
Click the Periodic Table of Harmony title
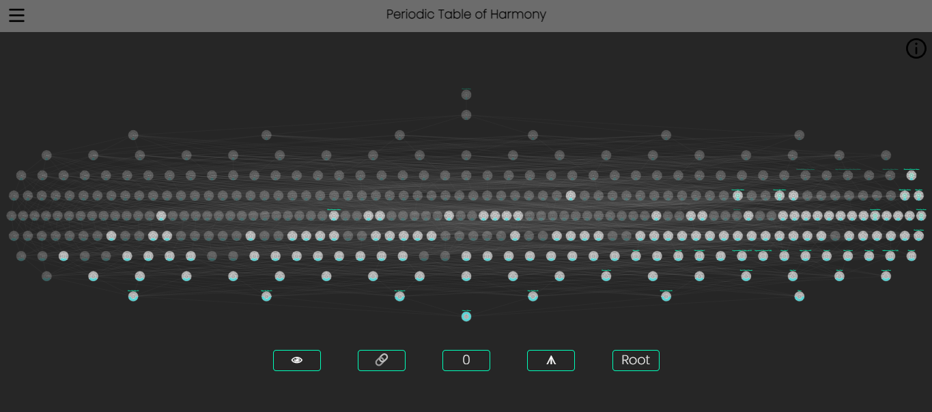pyautogui.click(x=466, y=14)
